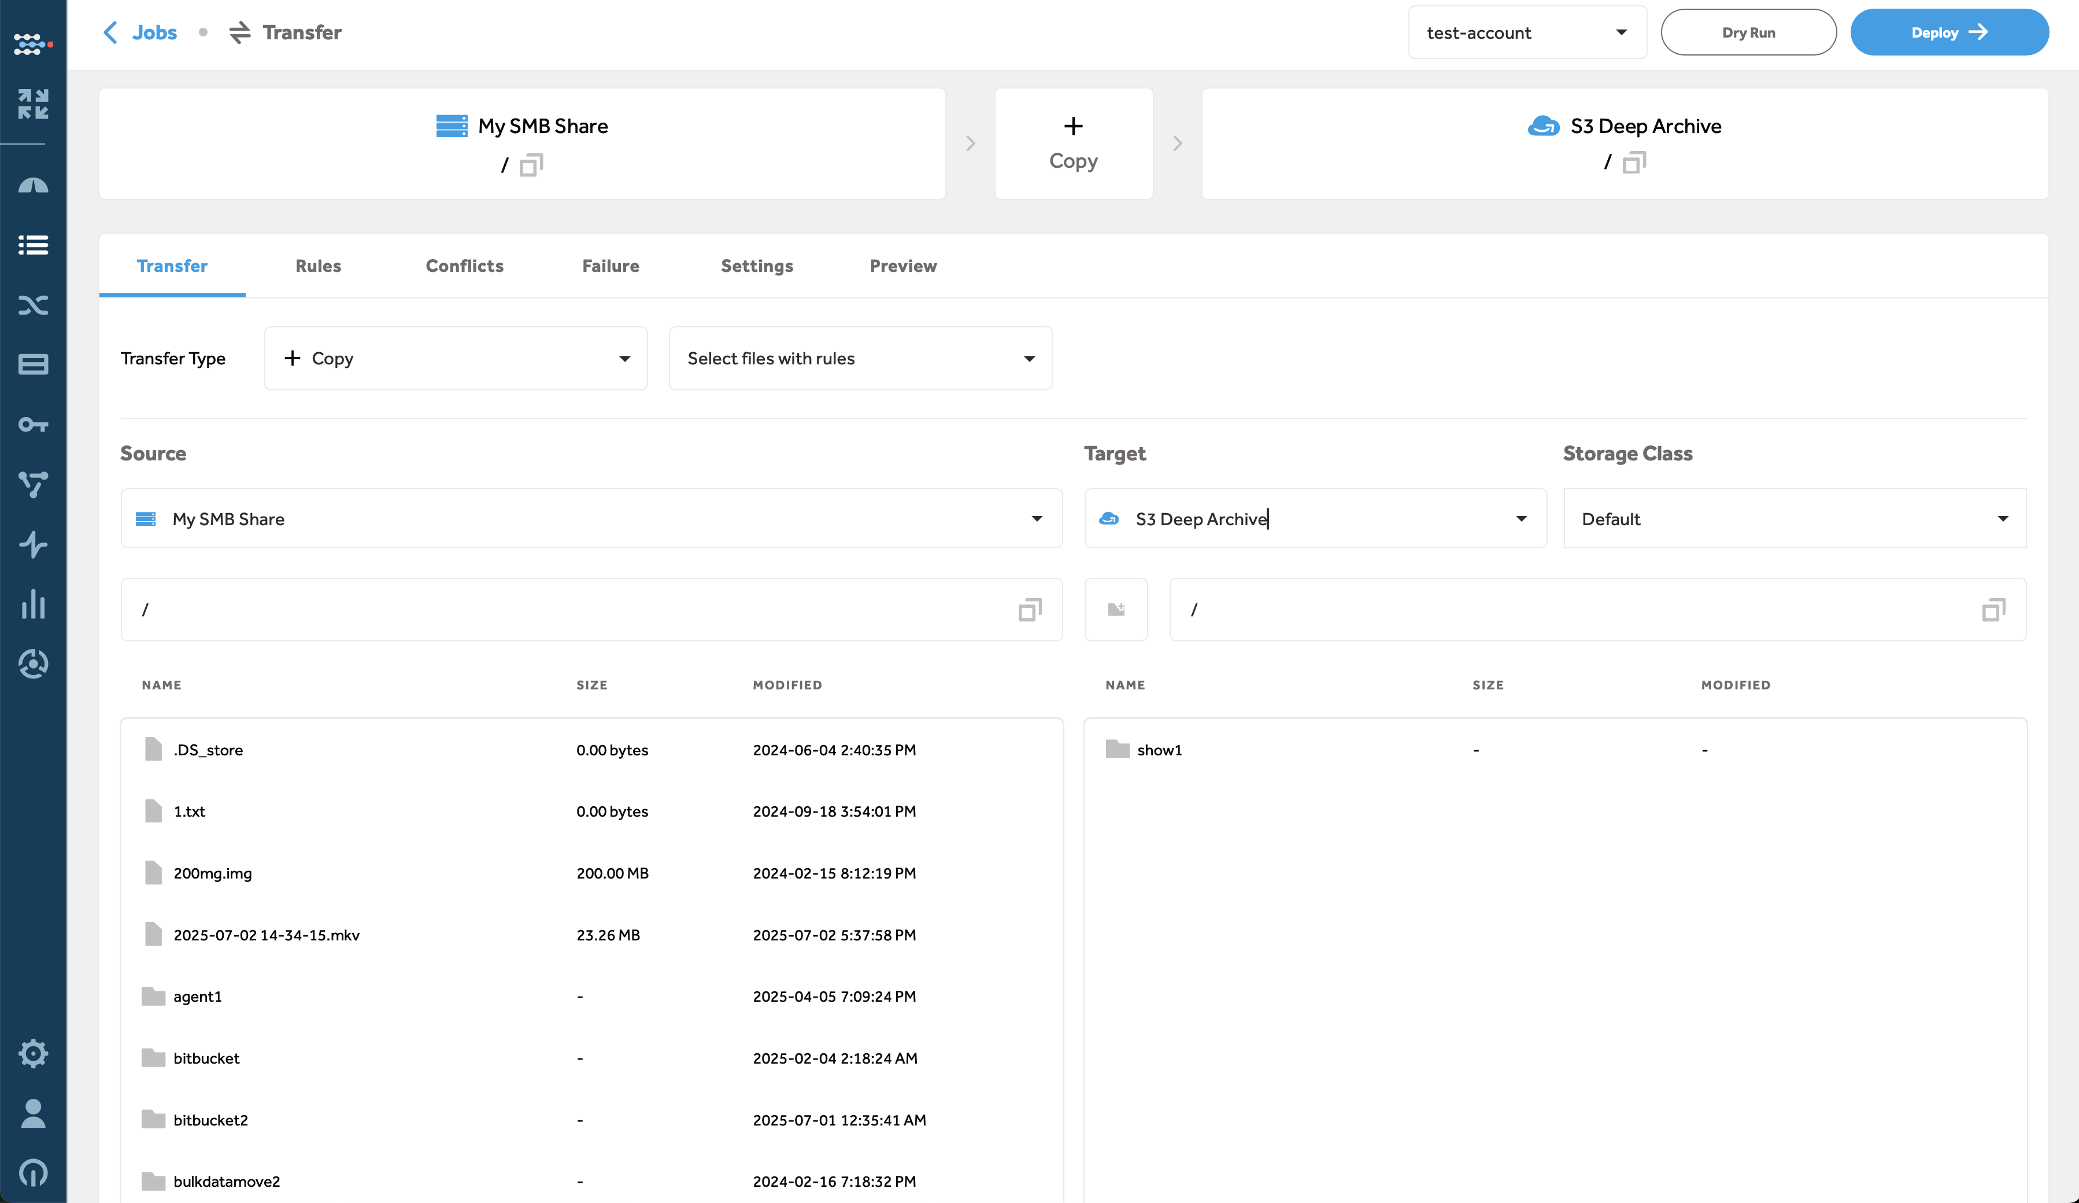The height and width of the screenshot is (1203, 2079).
Task: Open the dashboard gauge sidebar icon
Action: pyautogui.click(x=33, y=185)
